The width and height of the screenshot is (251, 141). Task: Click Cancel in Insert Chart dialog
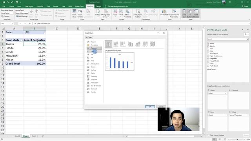pos(161,107)
